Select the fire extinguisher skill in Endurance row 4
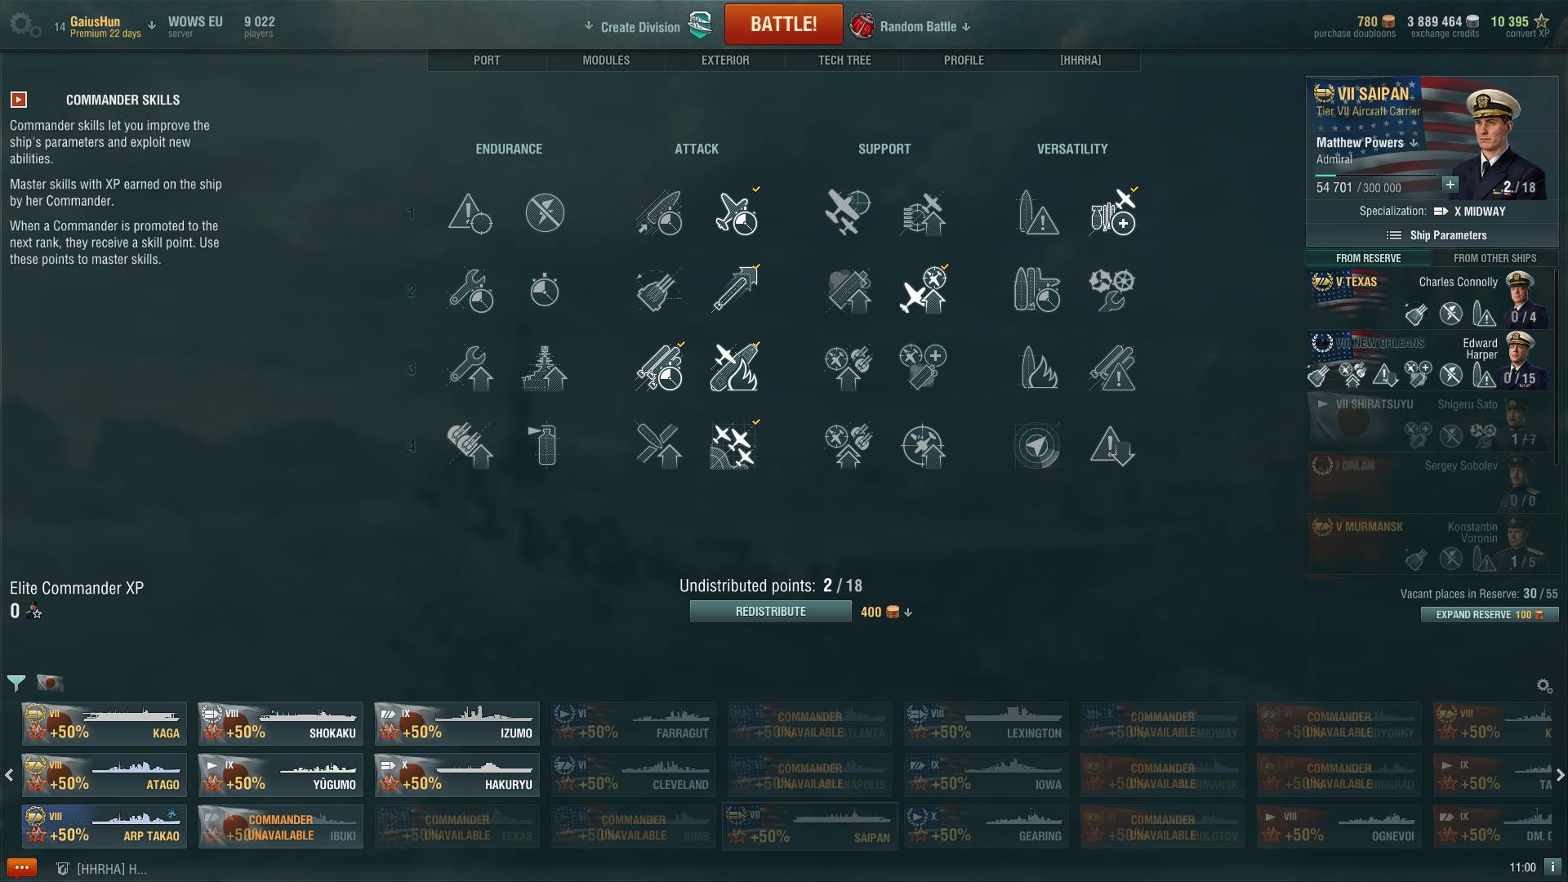This screenshot has height=882, width=1568. coord(545,446)
